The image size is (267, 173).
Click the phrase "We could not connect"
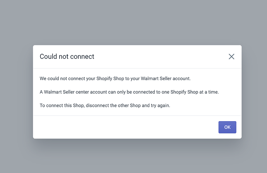coord(62,79)
